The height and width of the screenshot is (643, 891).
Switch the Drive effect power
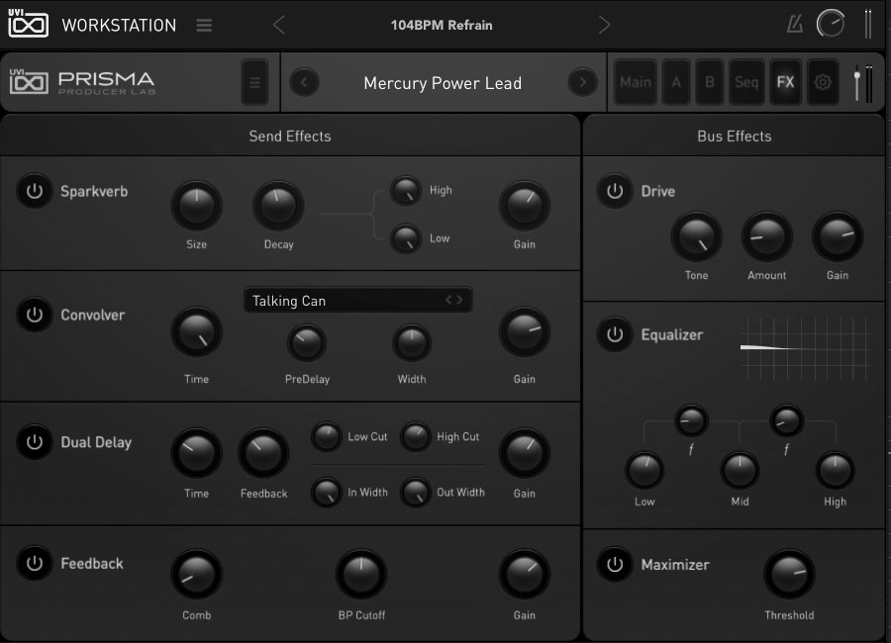point(615,191)
